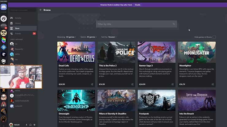Click the Frostpunk cover art
Viewport: 227px width, 127px height.
click(x=156, y=100)
